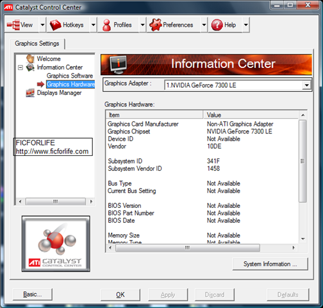Screen dimensions: 323x308
Task: Open the Hotkeys dropdown arrow
Action: tap(94, 25)
